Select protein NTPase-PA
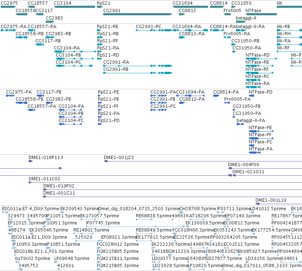302x271 pixels. point(254,153)
